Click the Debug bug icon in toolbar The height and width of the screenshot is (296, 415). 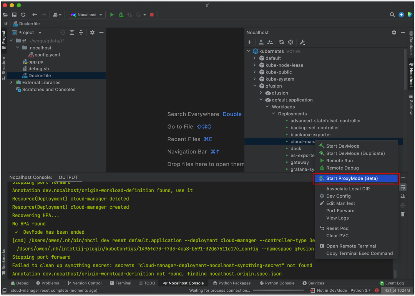(121, 15)
